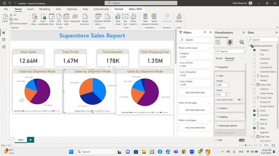
Task: Switch to Report view in left sidebar
Action: pyautogui.click(x=4, y=32)
